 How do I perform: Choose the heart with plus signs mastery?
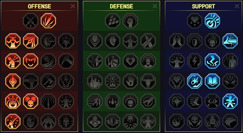click(x=195, y=21)
